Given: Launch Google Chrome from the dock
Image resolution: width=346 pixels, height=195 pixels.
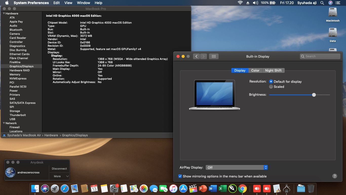Looking at the screenshot, I should pos(242,189).
